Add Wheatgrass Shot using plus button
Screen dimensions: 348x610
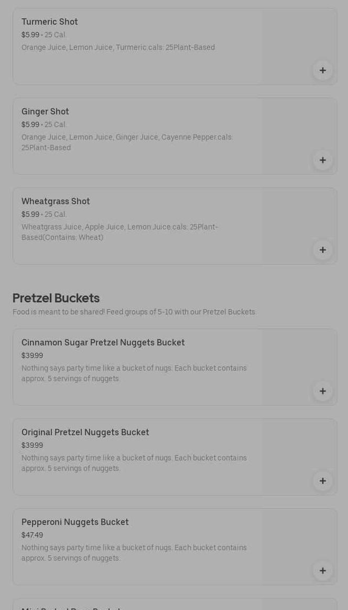pos(323,250)
